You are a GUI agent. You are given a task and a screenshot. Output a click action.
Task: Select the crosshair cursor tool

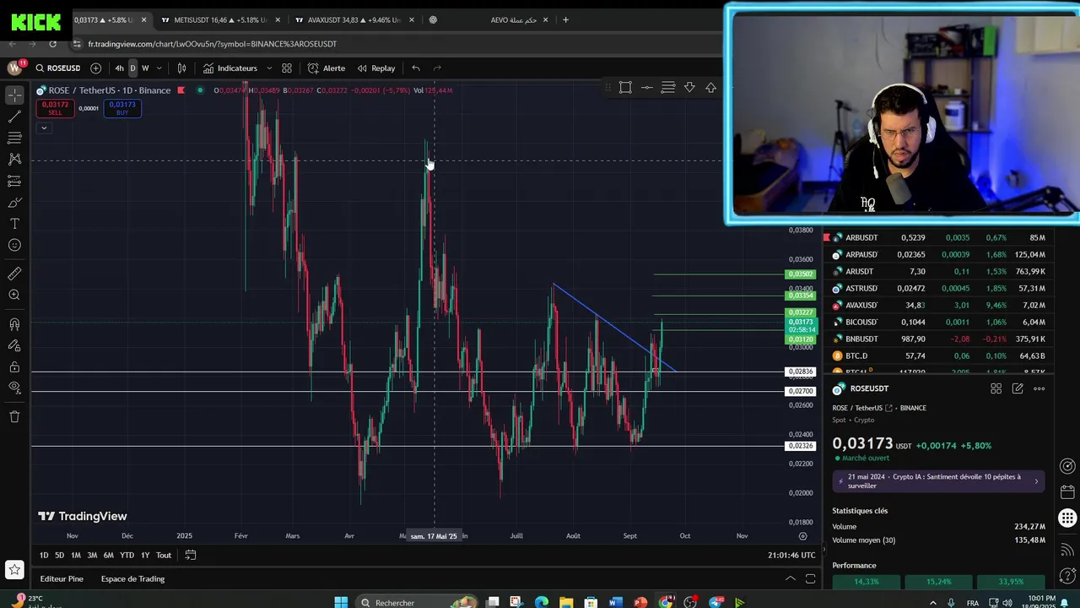(14, 95)
